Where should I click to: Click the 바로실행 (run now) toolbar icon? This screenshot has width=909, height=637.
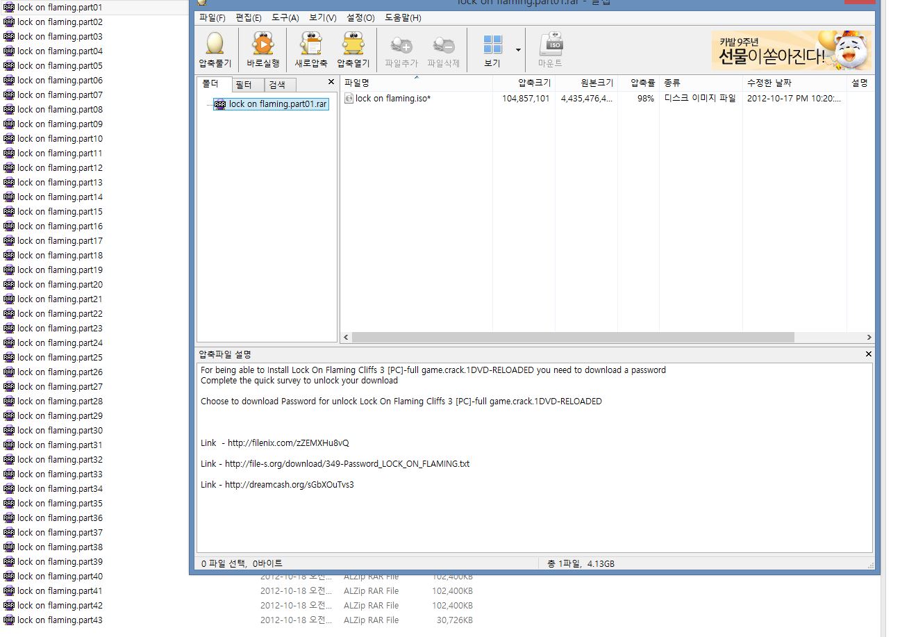tap(263, 44)
